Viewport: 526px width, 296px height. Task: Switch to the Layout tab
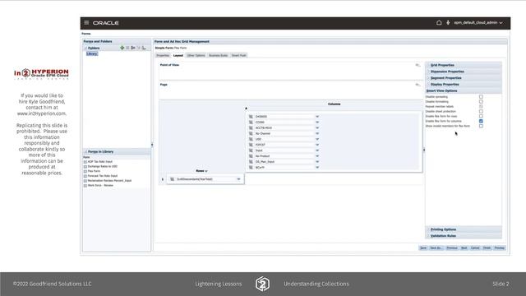tap(178, 55)
